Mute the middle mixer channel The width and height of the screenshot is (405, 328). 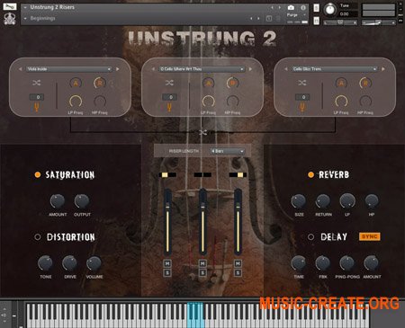(202, 263)
